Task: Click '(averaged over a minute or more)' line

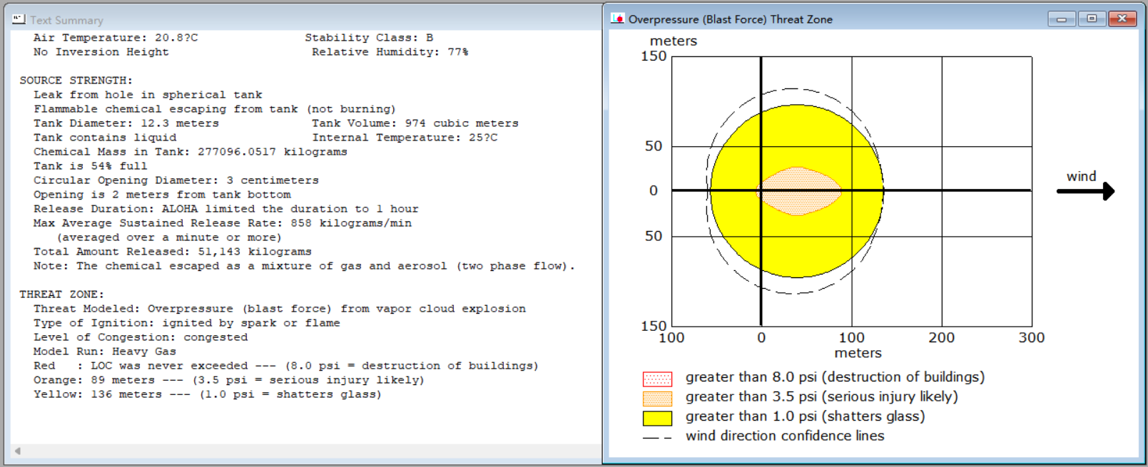Action: click(169, 237)
